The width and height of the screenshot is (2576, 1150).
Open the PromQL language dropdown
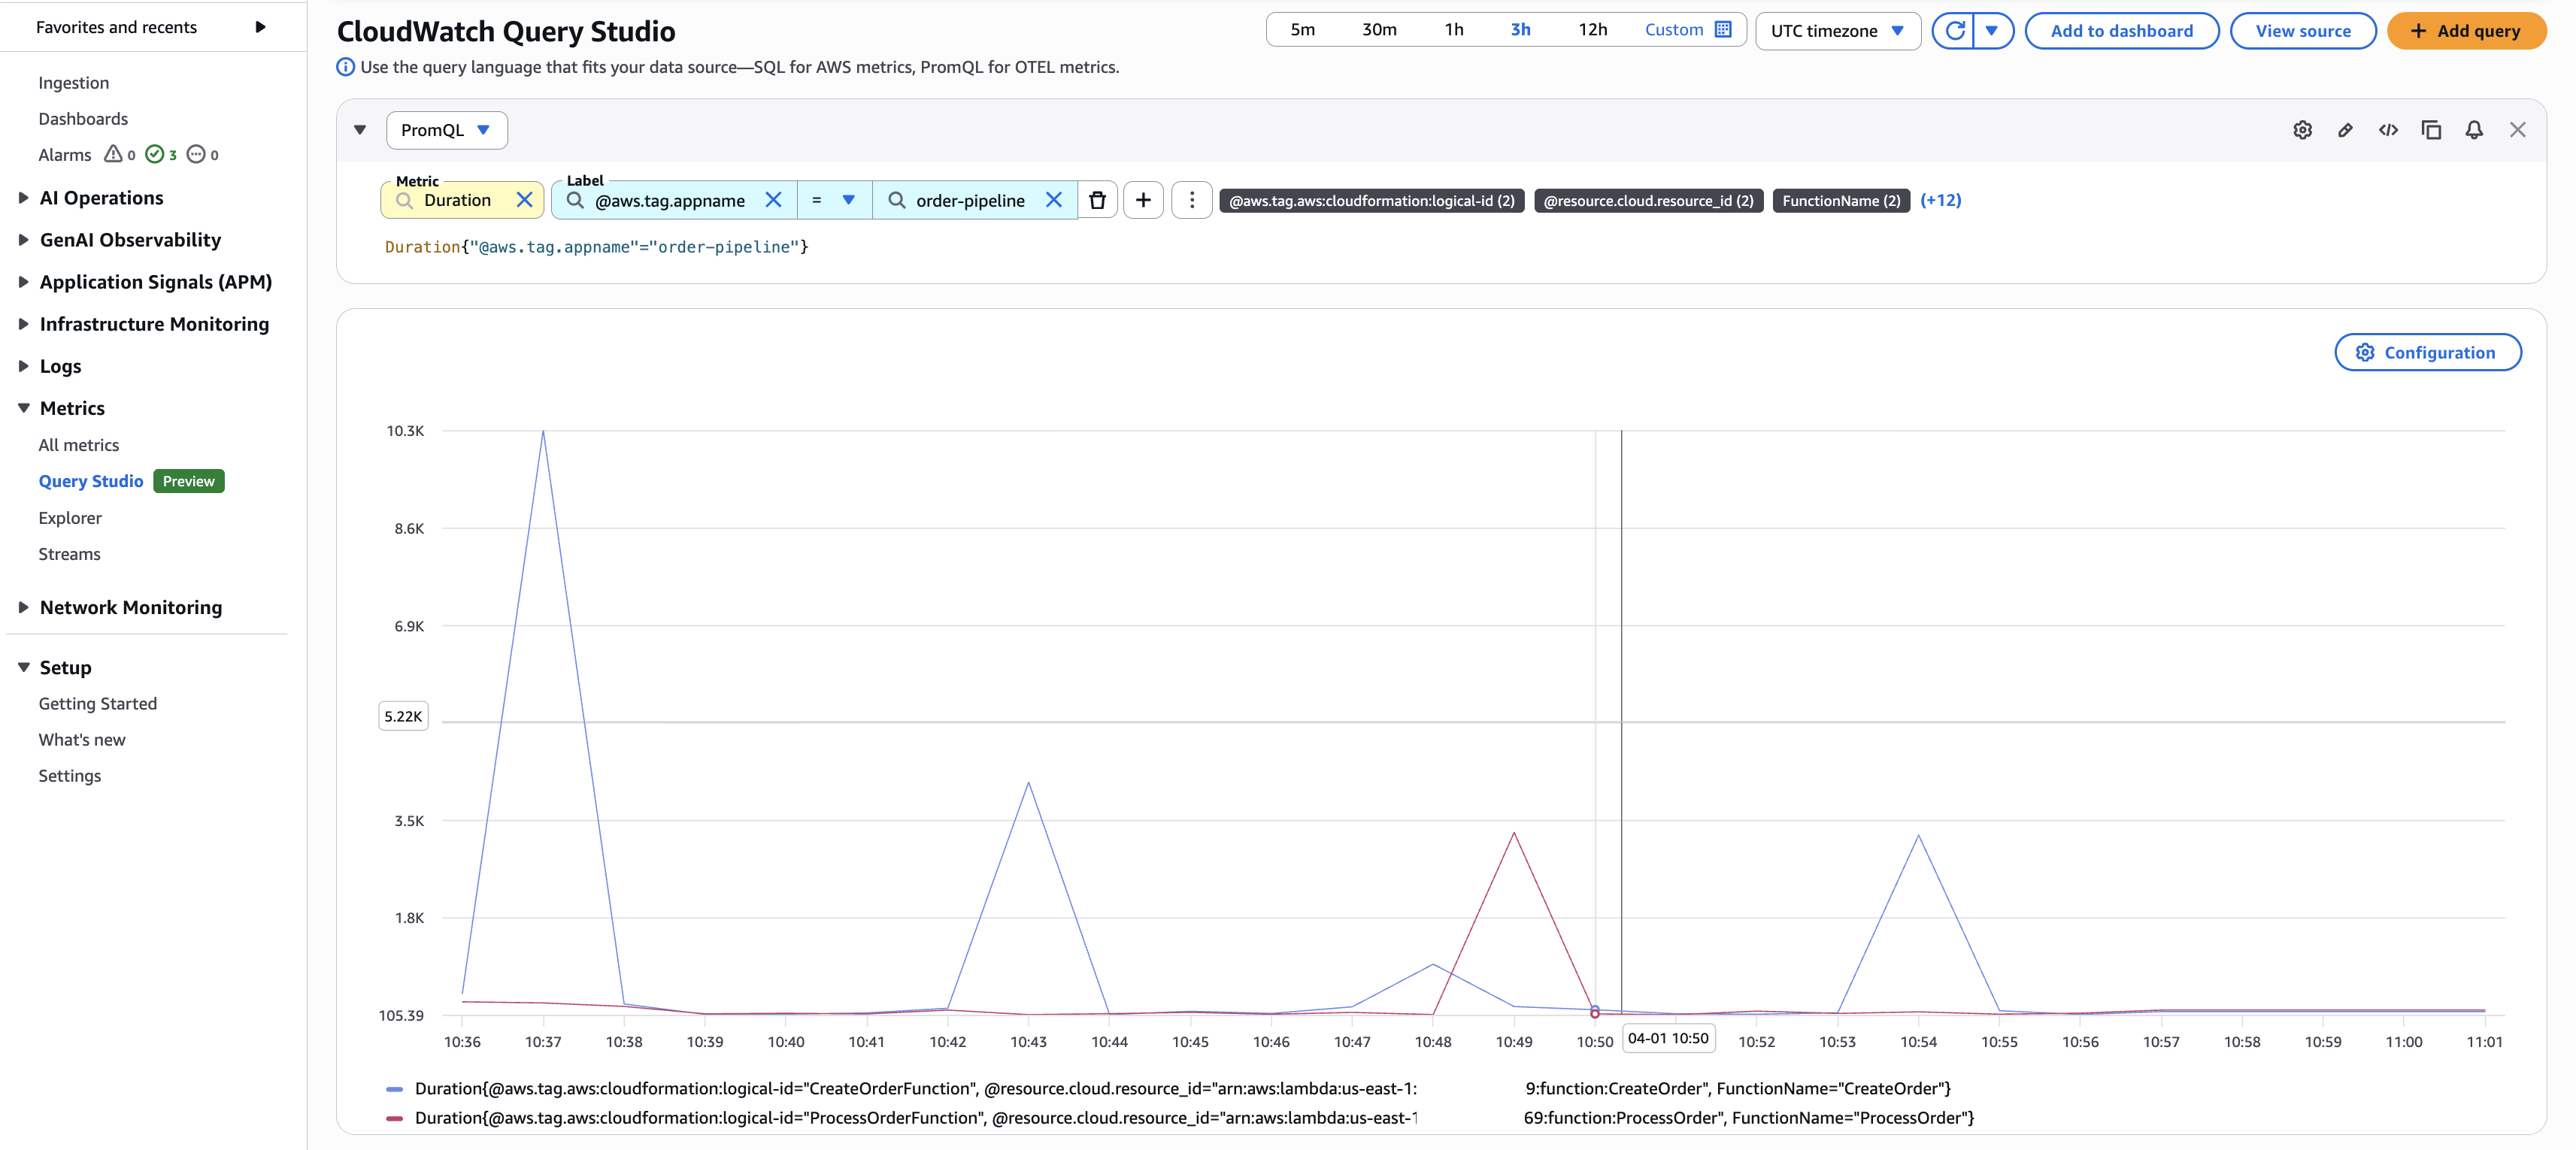point(446,130)
